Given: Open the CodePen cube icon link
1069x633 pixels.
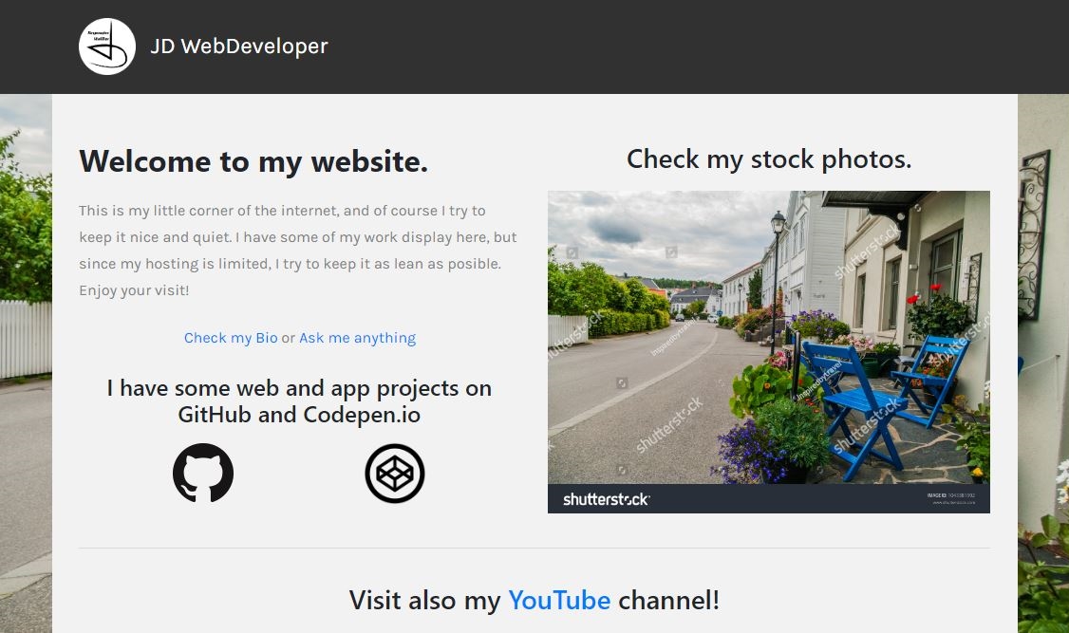Looking at the screenshot, I should click(x=395, y=473).
